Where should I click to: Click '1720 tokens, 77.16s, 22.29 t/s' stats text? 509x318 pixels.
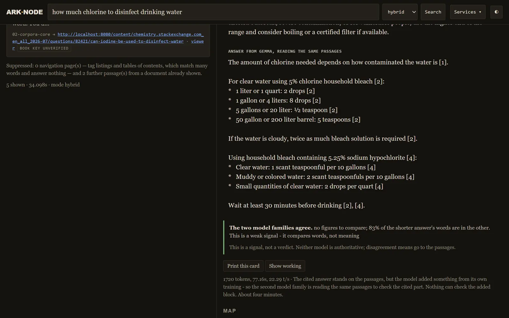tap(256, 279)
